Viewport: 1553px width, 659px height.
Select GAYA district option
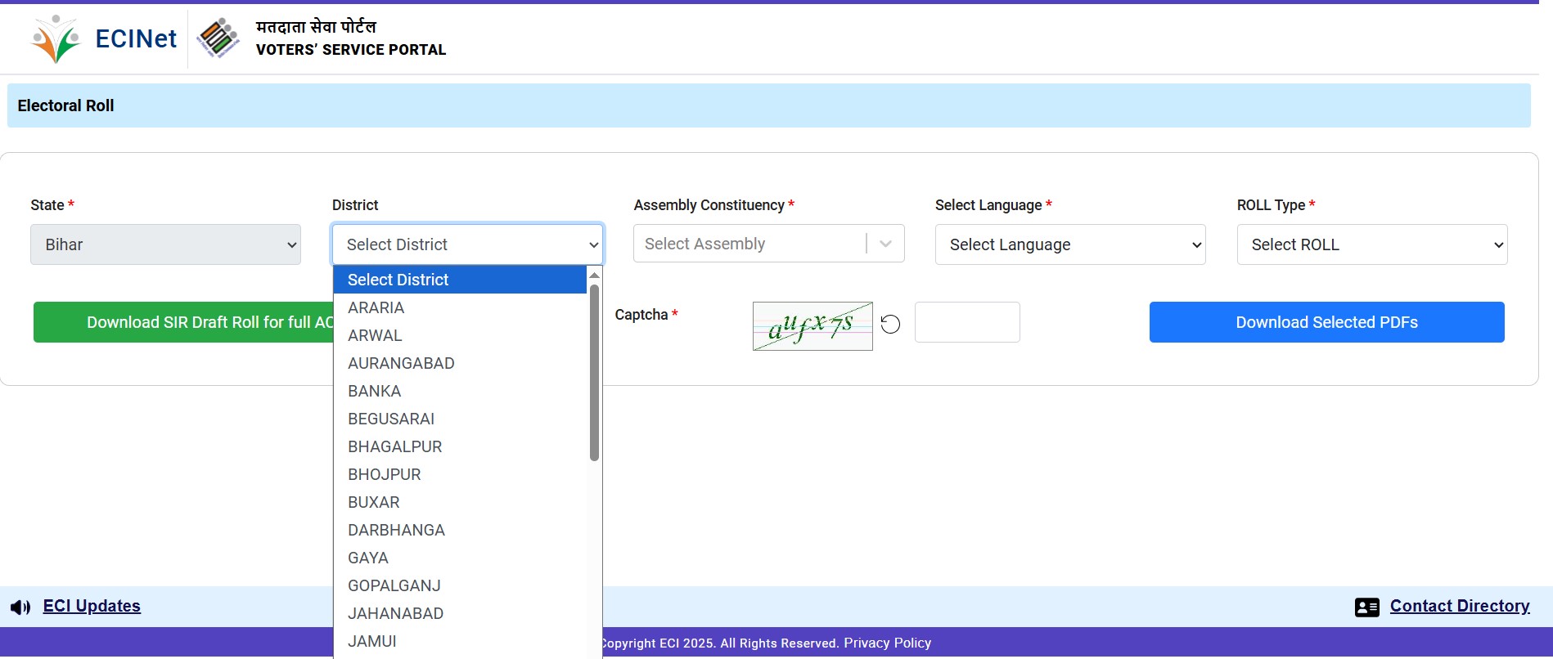(x=368, y=558)
